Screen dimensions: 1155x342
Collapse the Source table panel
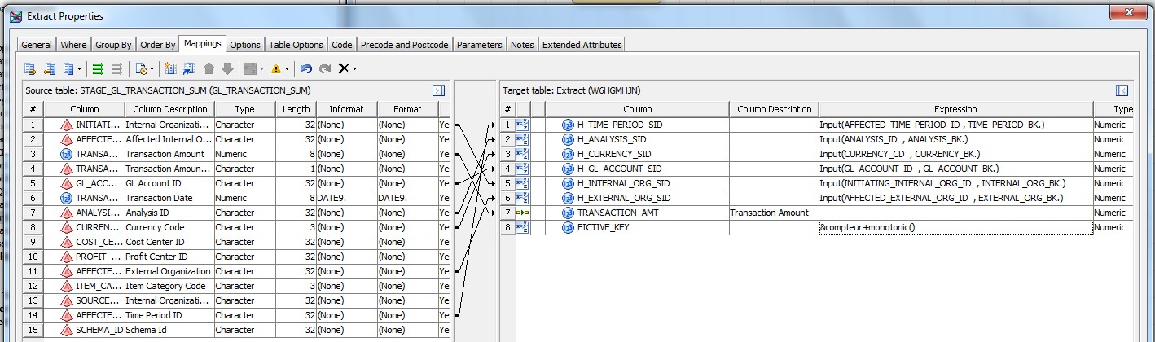pyautogui.click(x=438, y=91)
